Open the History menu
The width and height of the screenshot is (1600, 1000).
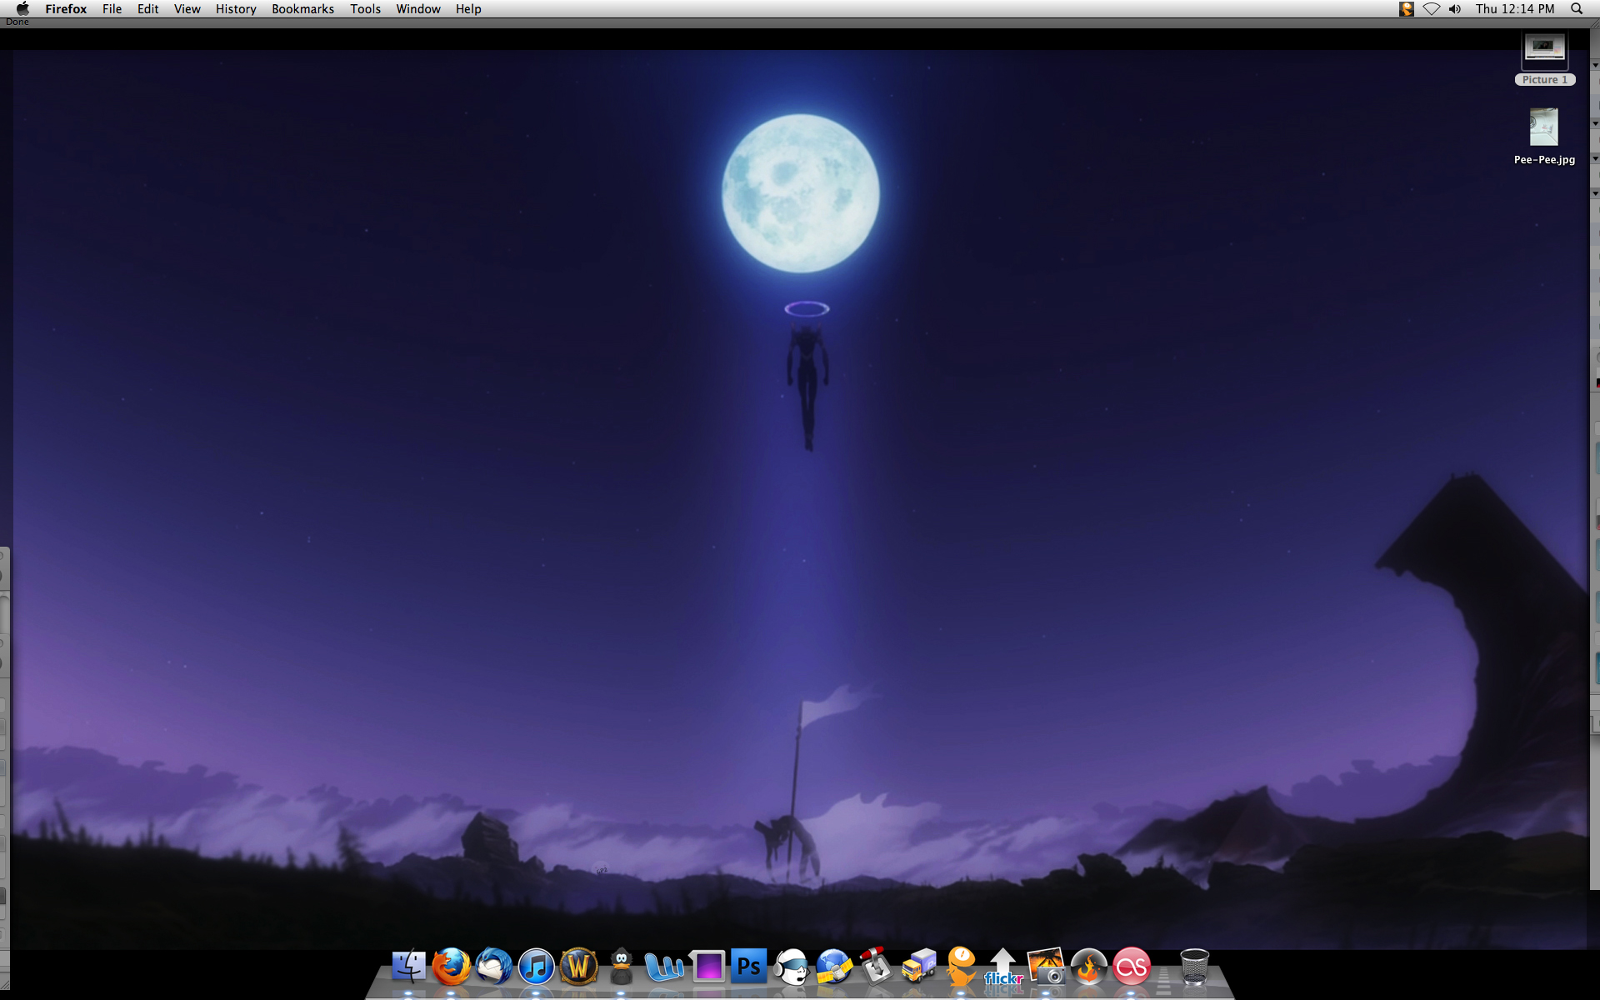coord(236,9)
